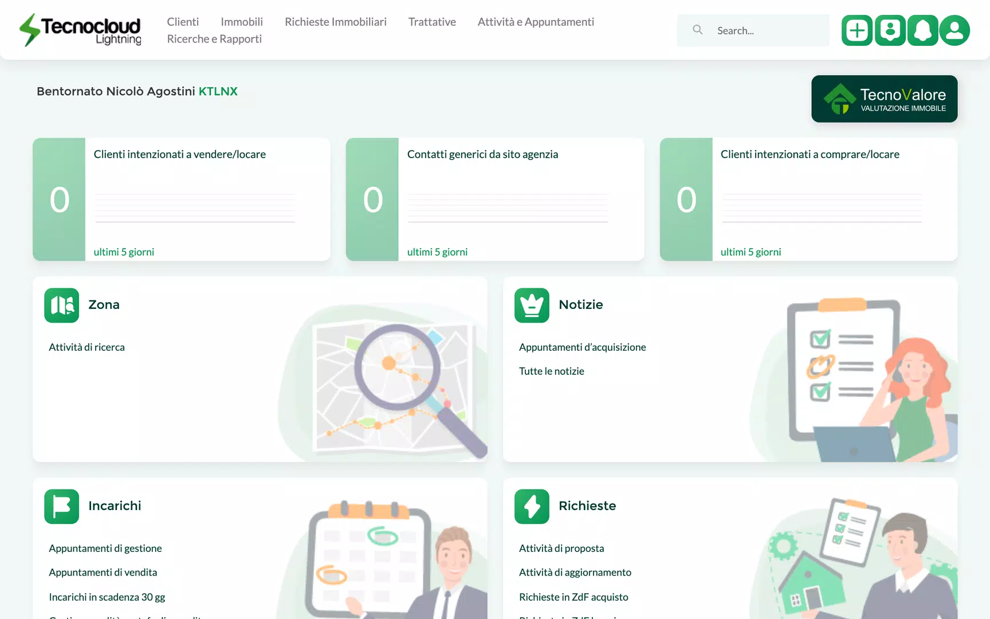Viewport: 990px width, 619px height.
Task: Open Tutte le notizie link
Action: point(551,371)
